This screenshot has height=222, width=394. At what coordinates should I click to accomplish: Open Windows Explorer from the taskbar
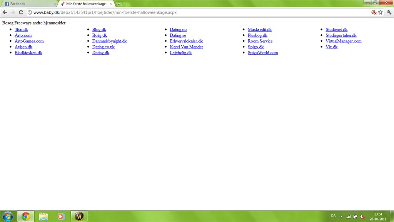tap(43, 216)
